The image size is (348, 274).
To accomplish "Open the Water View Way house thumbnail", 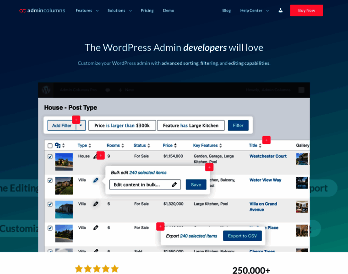I will [x=64, y=185].
